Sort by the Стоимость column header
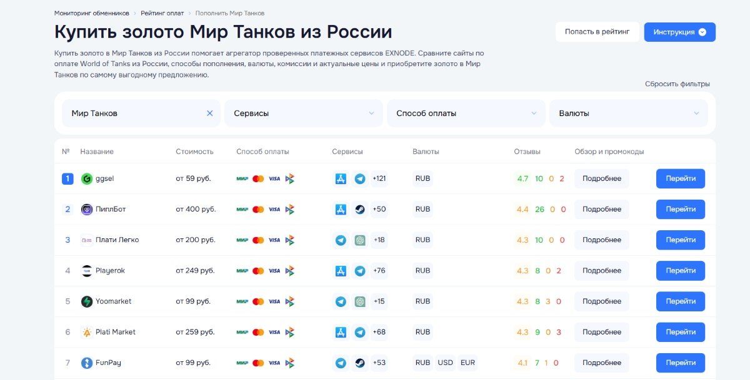This screenshot has height=380, width=750. [x=194, y=152]
